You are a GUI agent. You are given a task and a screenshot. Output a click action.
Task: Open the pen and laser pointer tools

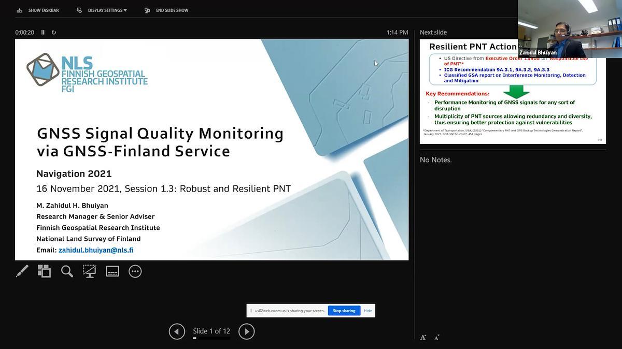[22, 271]
